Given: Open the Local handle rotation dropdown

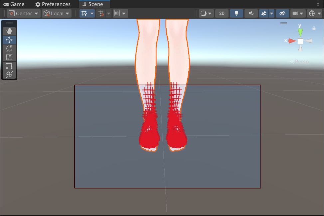Looking at the screenshot, I should click(57, 13).
